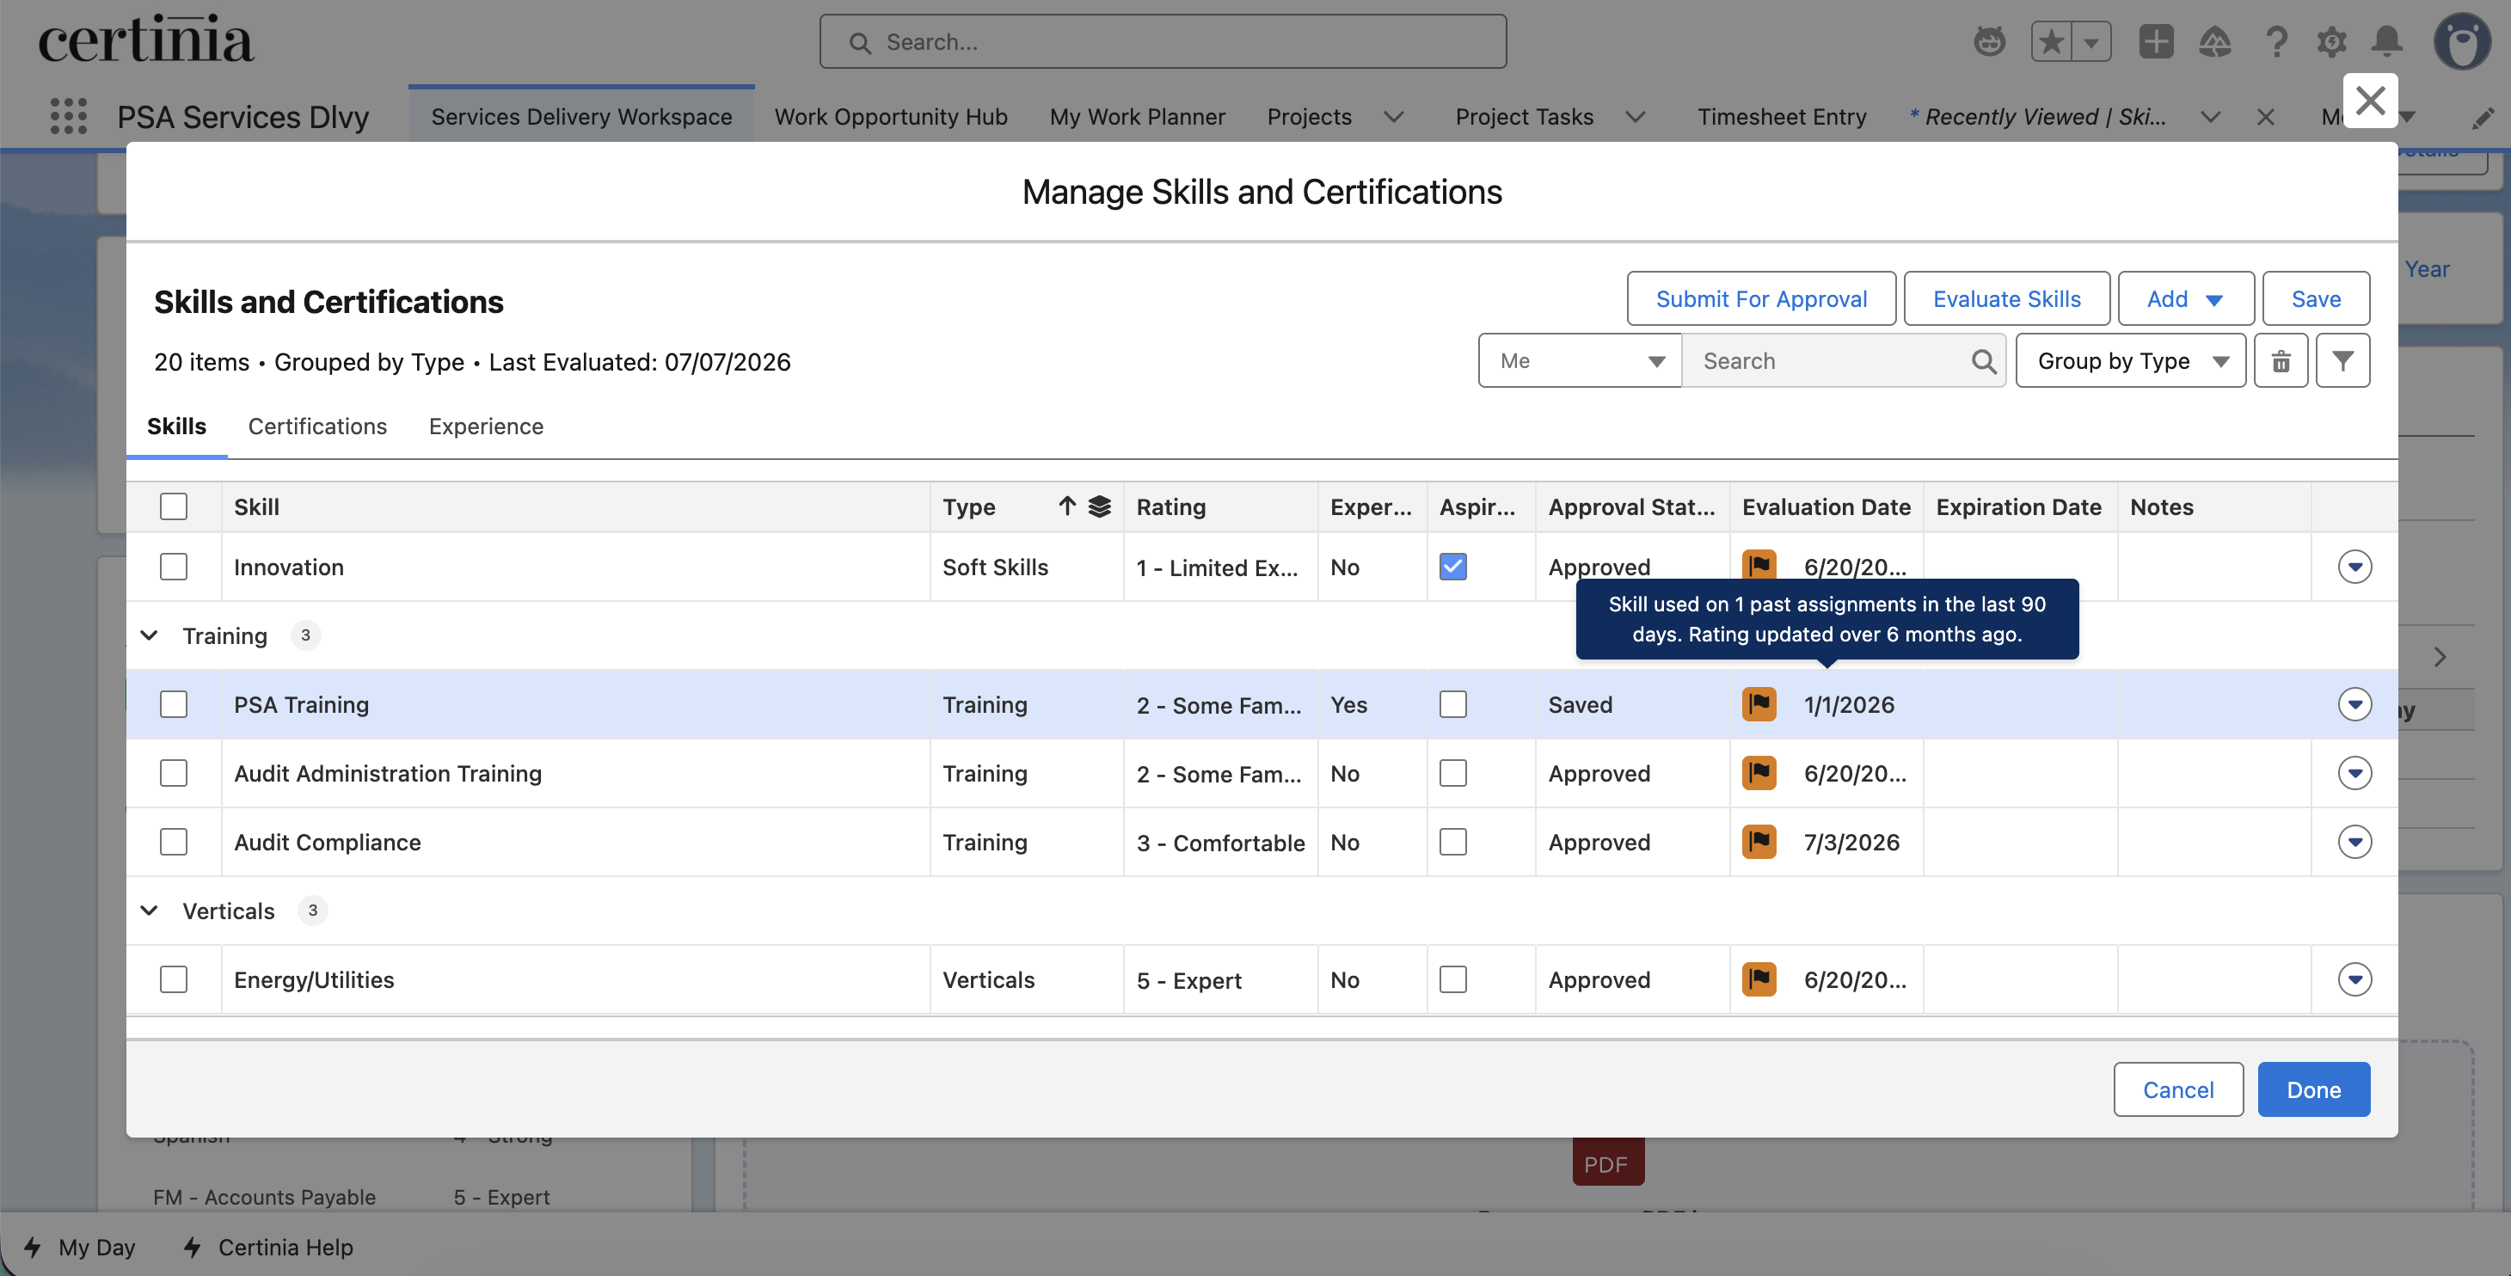Open the Trailhead guidance icon
Image resolution: width=2511 pixels, height=1276 pixels.
(2214, 42)
